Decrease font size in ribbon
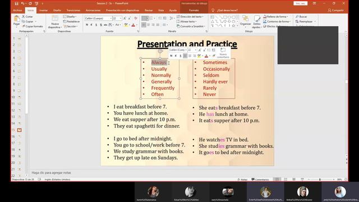The image size is (359, 202). tap(130, 19)
